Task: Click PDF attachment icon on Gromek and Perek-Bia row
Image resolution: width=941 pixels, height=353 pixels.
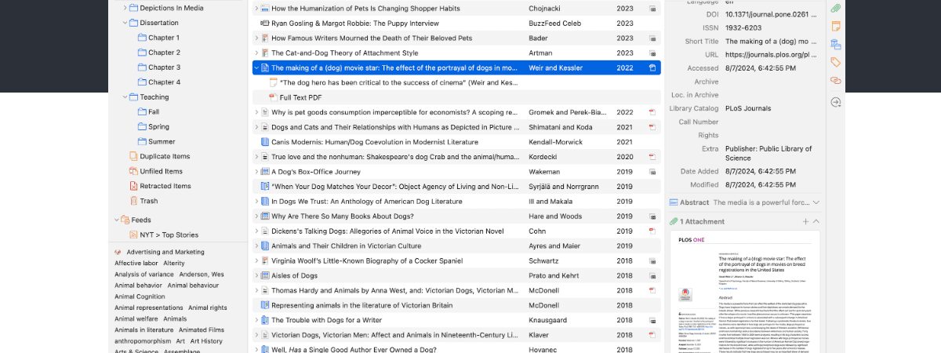Action: point(652,112)
